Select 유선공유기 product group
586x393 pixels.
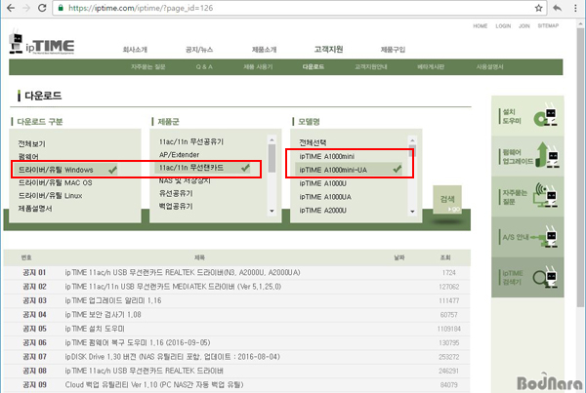[x=176, y=193]
